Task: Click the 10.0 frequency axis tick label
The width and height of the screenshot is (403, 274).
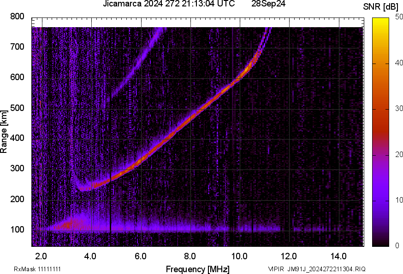Action: [x=239, y=255]
